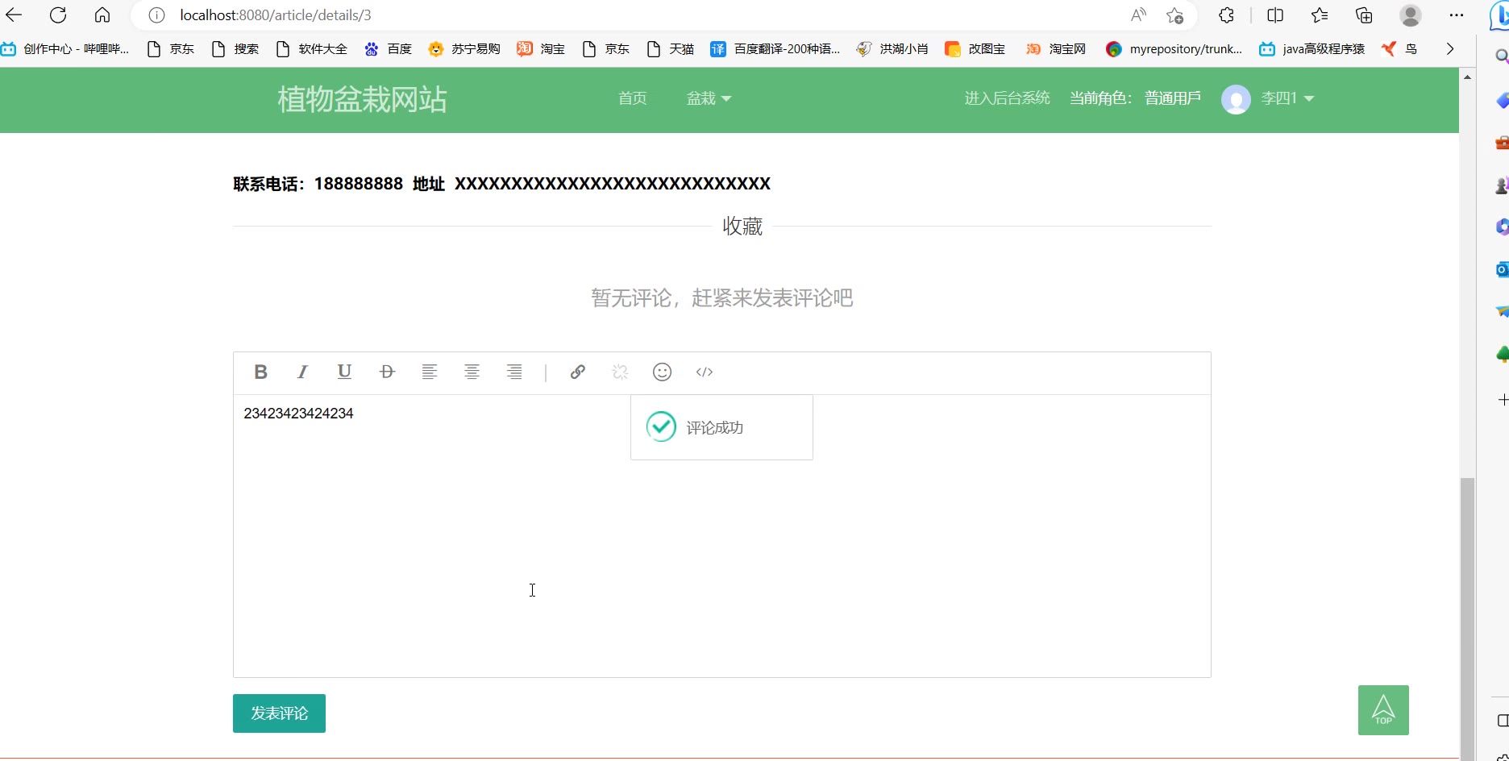The height and width of the screenshot is (761, 1509).
Task: Click the 评论成功 success notification
Action: tap(721, 427)
